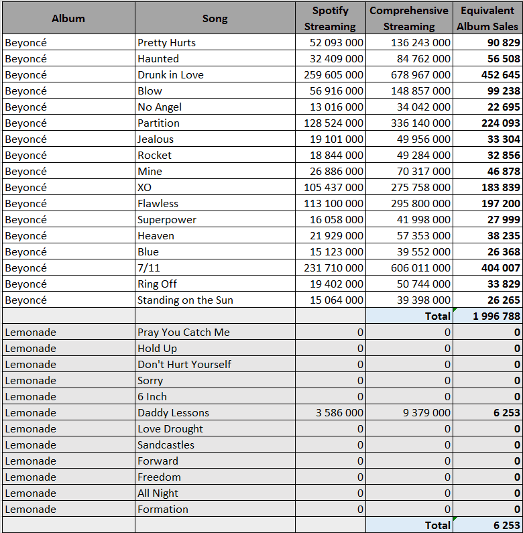Select the Formation song cell
Screen dimensions: 523x533
click(215, 509)
